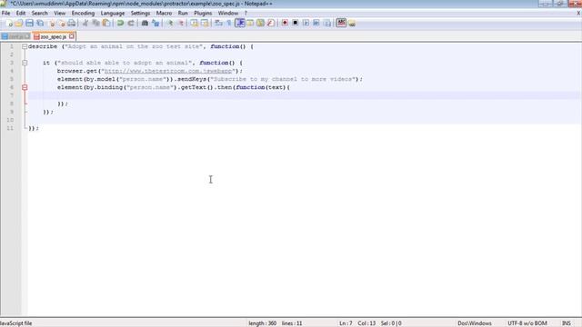The height and width of the screenshot is (327, 582).
Task: Open the Encoding menu
Action: click(83, 13)
